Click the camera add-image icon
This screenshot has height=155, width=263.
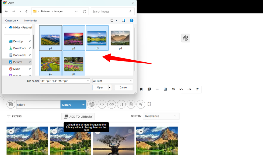(11, 104)
